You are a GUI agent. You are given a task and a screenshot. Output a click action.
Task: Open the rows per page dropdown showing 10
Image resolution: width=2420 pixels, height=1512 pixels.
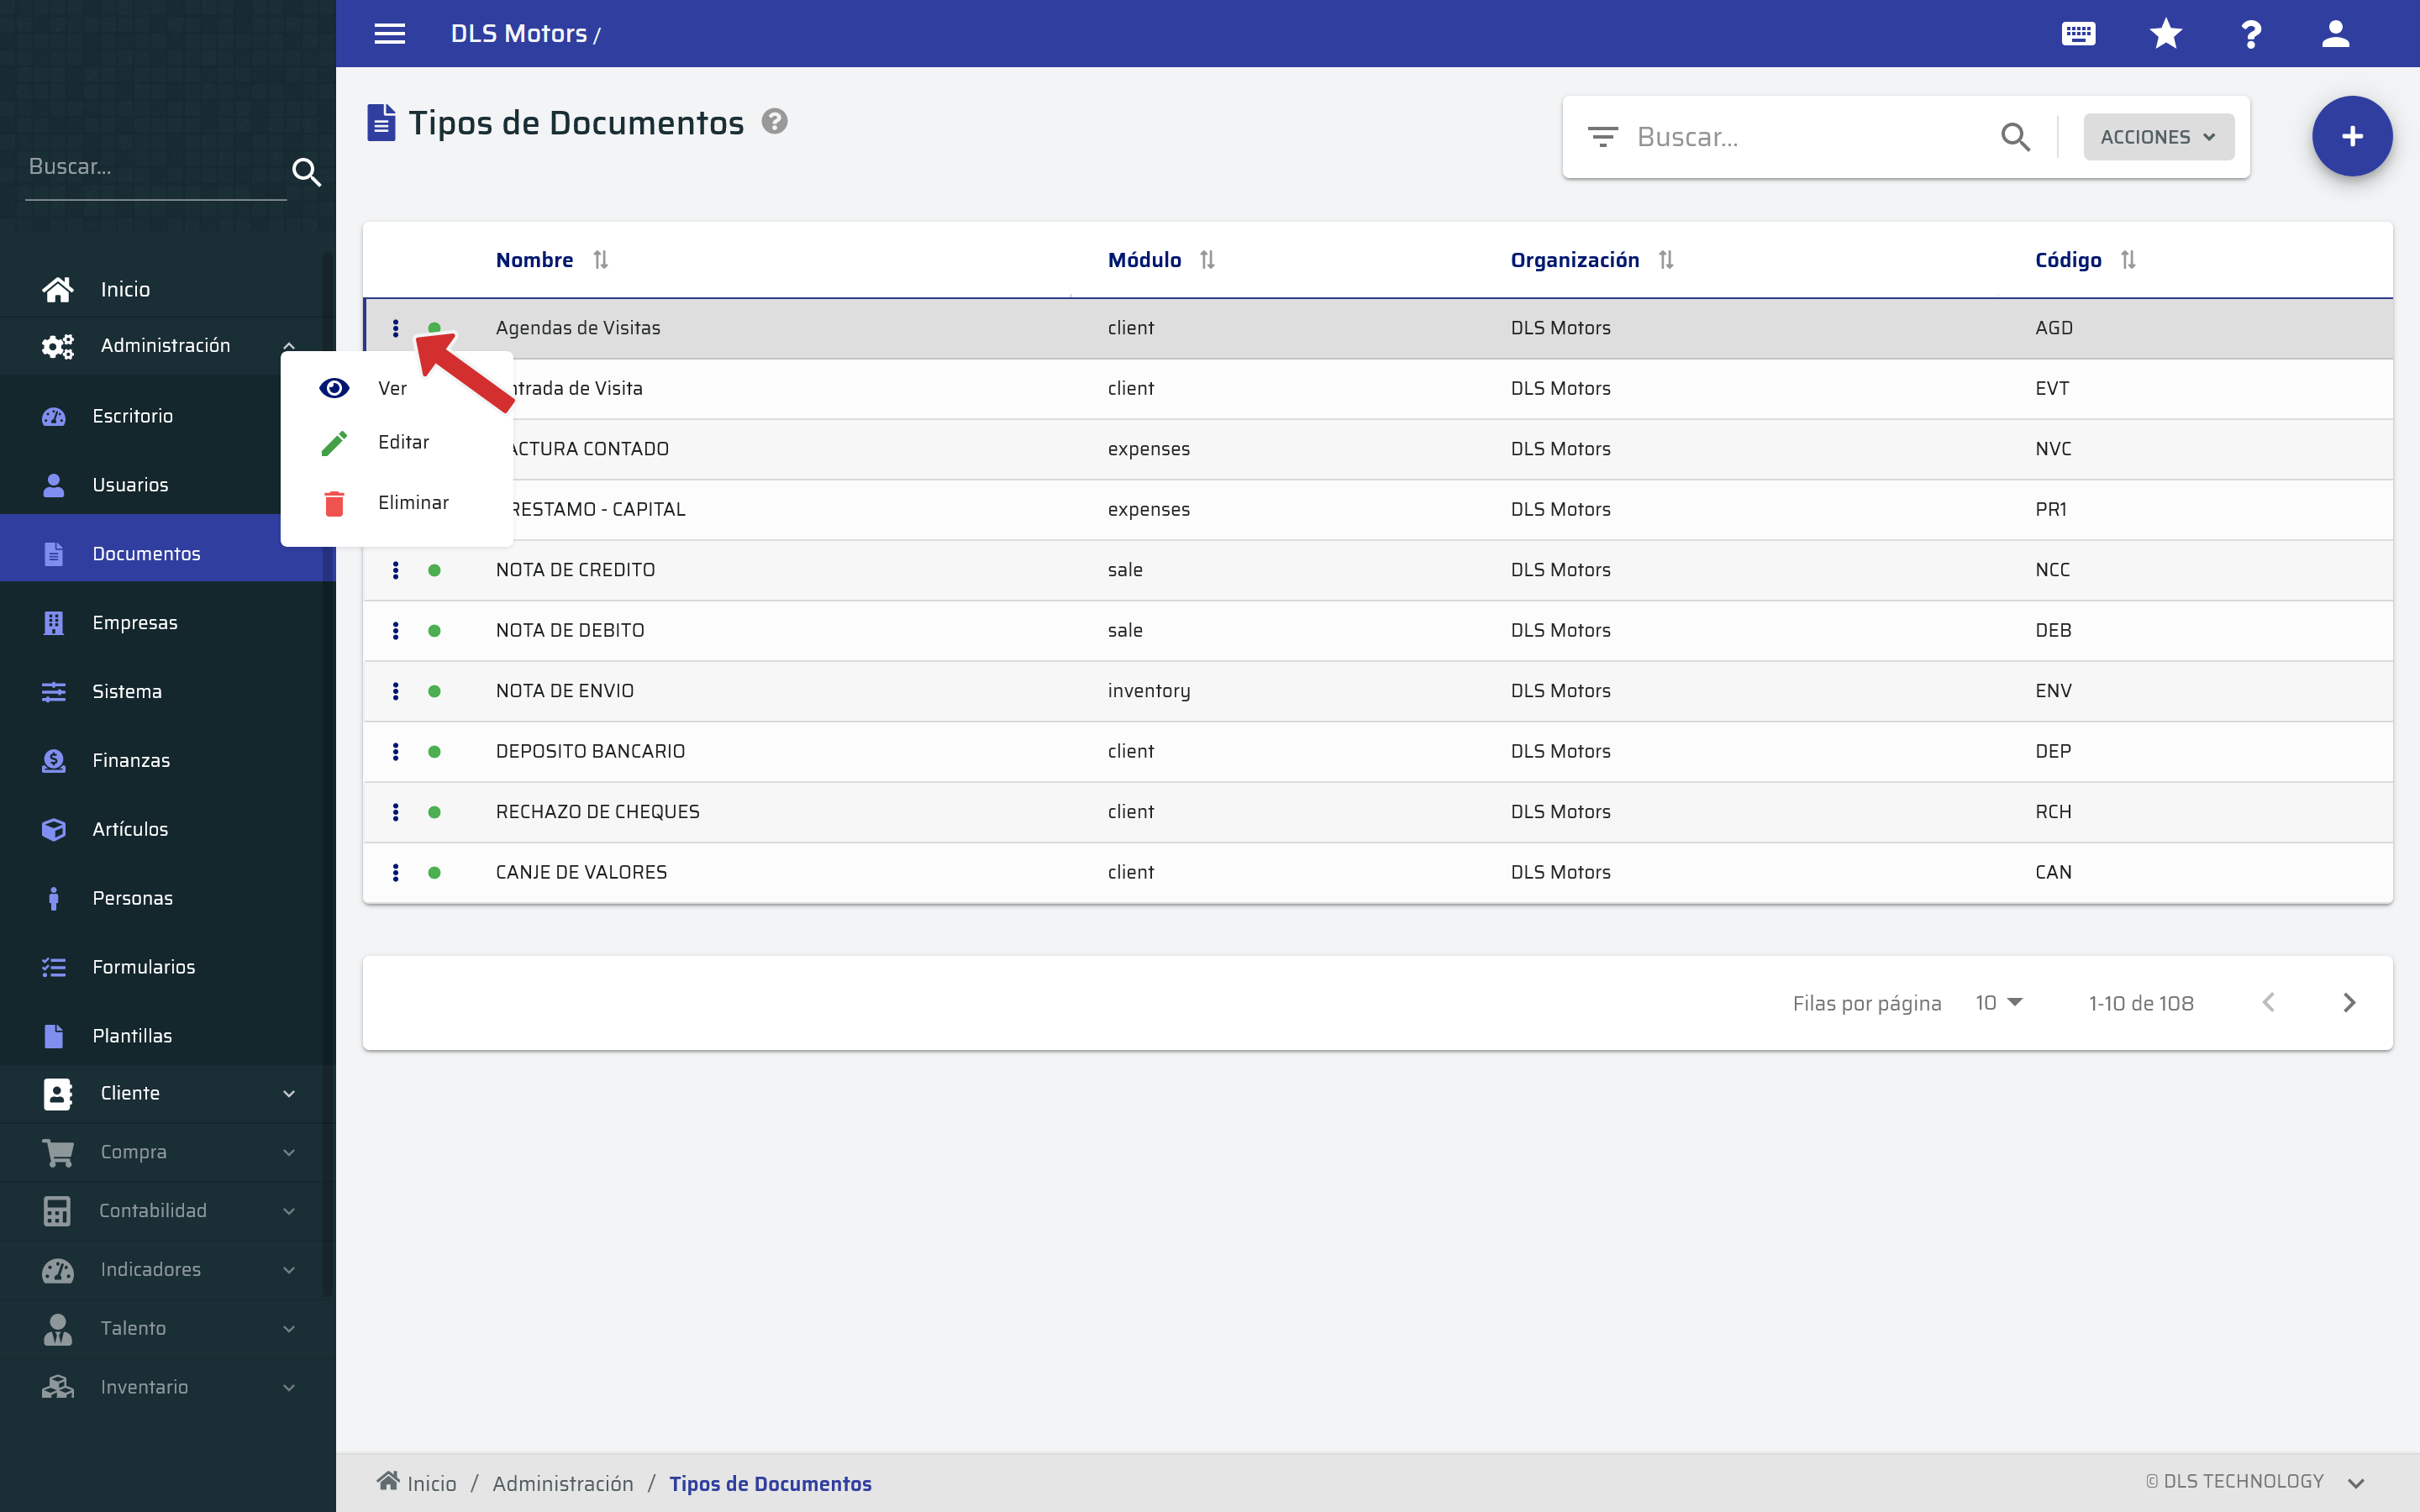[x=1997, y=1002]
